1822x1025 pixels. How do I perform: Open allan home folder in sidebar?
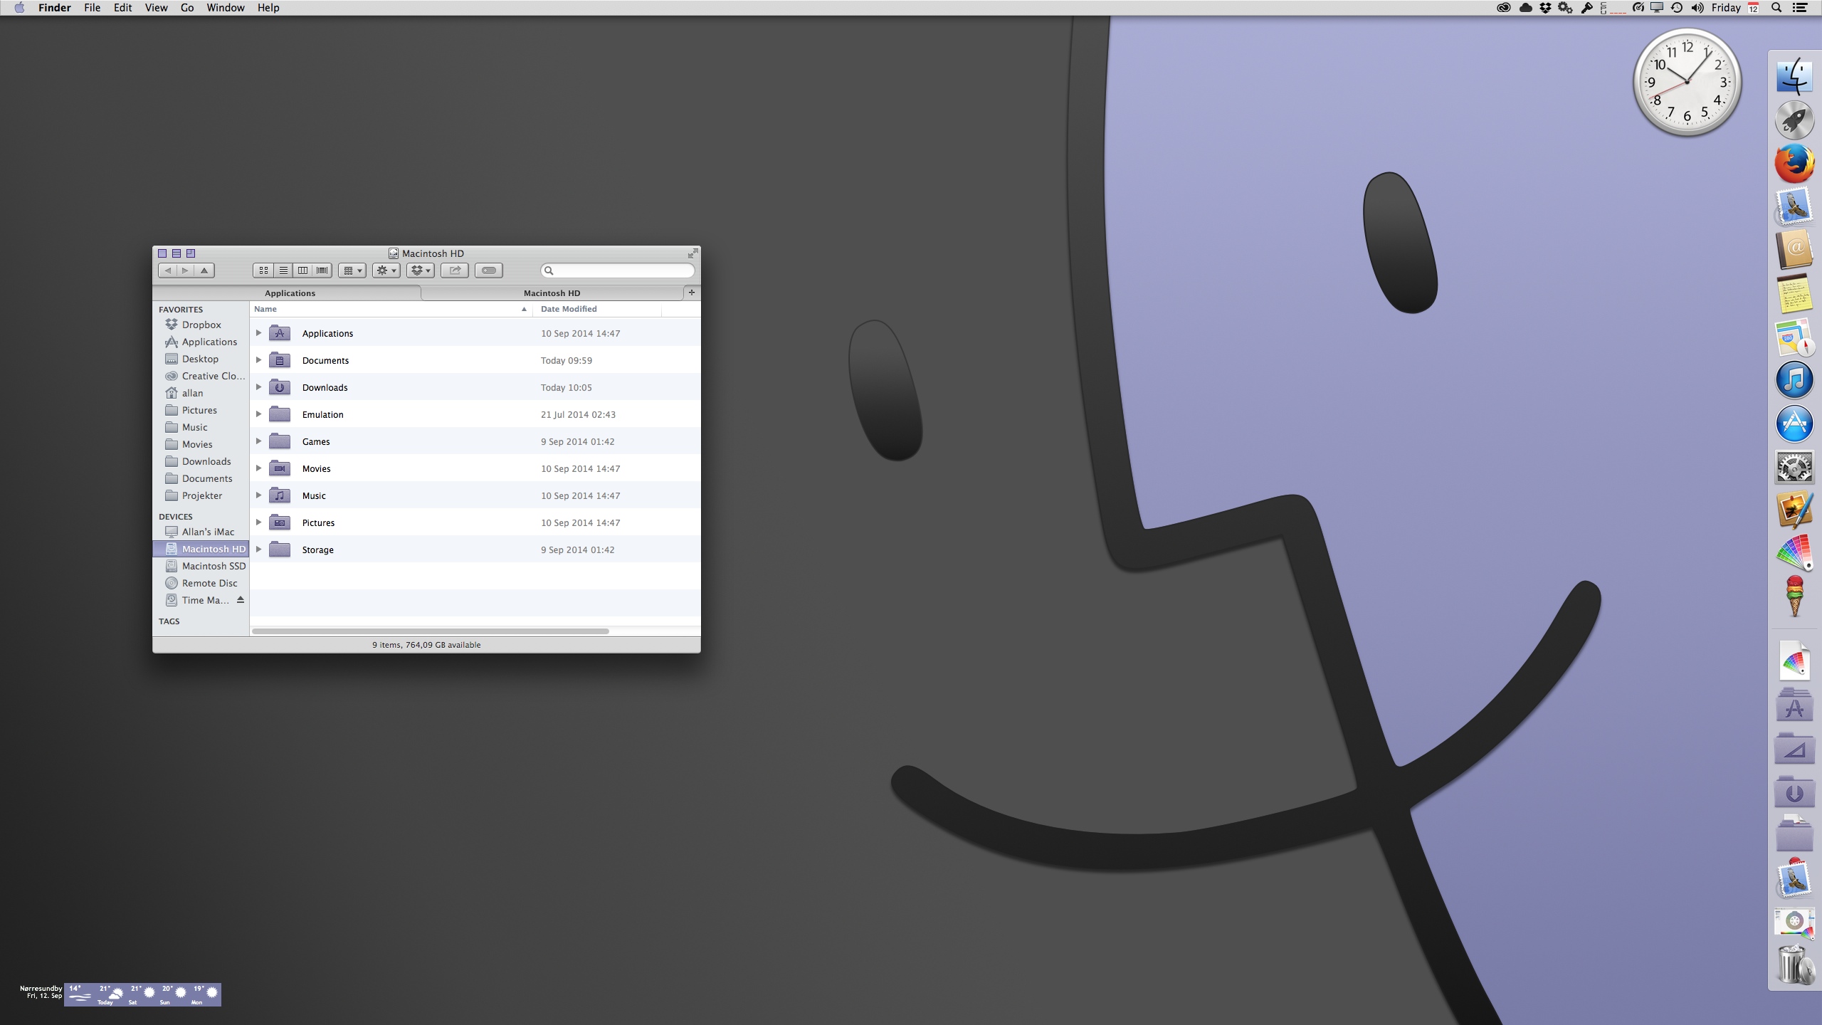click(201, 393)
